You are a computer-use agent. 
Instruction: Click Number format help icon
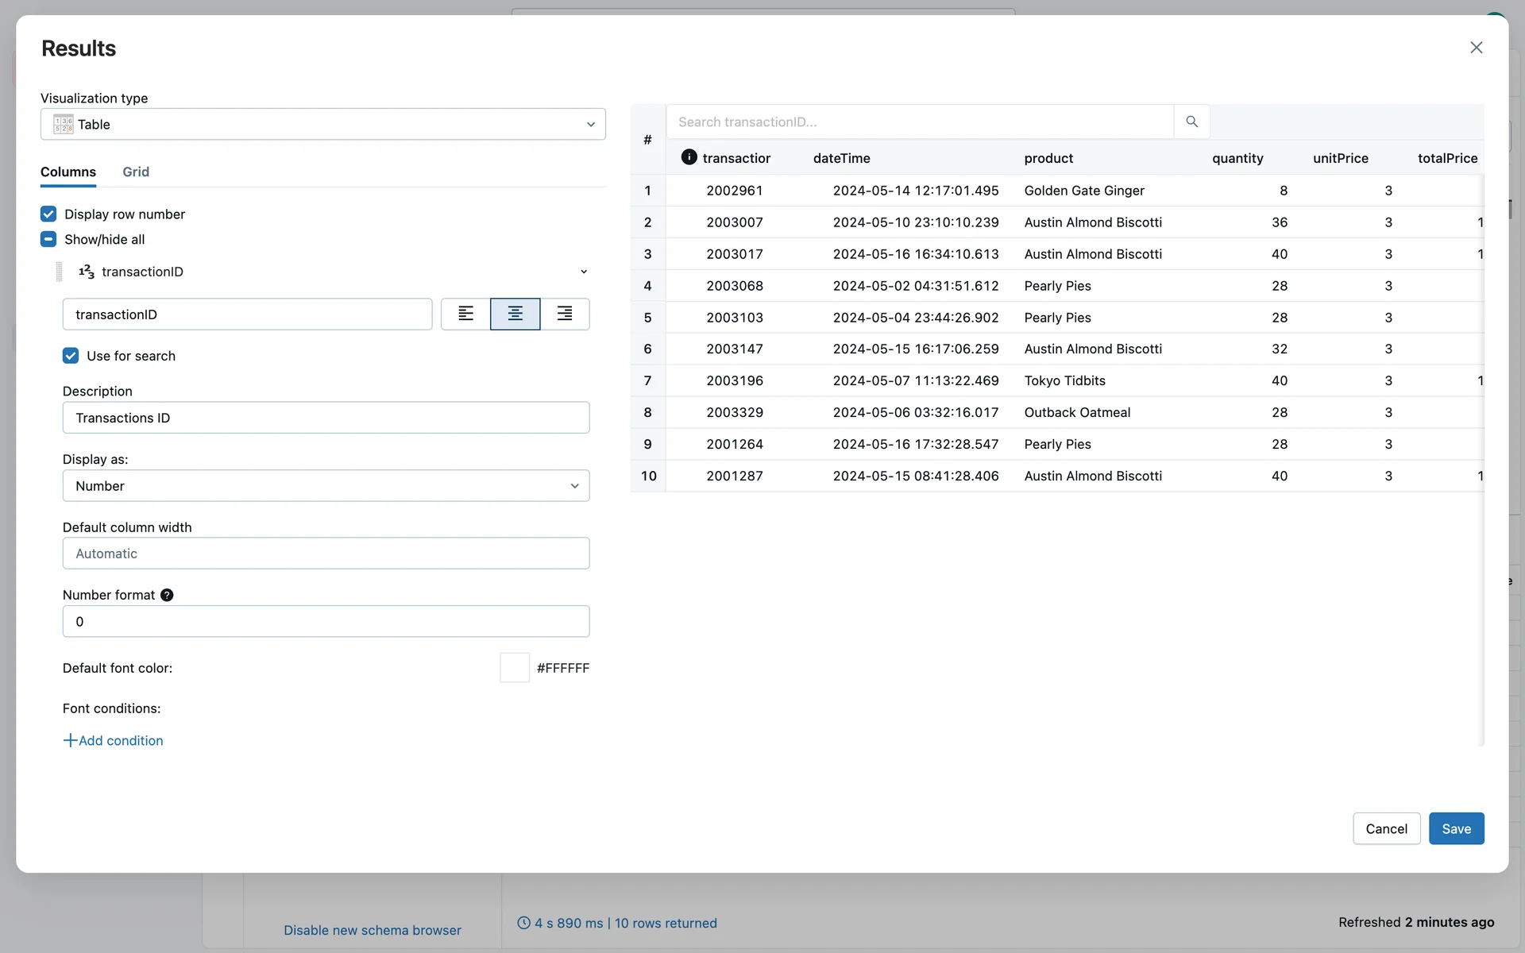(x=167, y=595)
